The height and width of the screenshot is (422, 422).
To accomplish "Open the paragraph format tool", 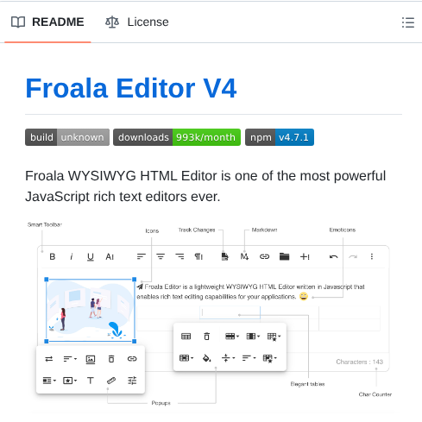I will pyautogui.click(x=198, y=256).
